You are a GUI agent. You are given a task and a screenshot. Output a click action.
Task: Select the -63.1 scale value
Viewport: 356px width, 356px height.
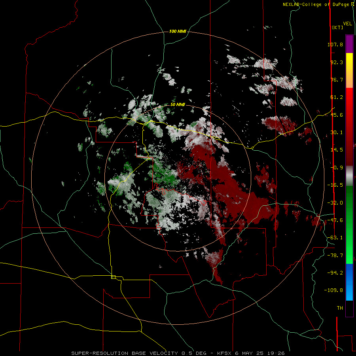click(x=335, y=238)
